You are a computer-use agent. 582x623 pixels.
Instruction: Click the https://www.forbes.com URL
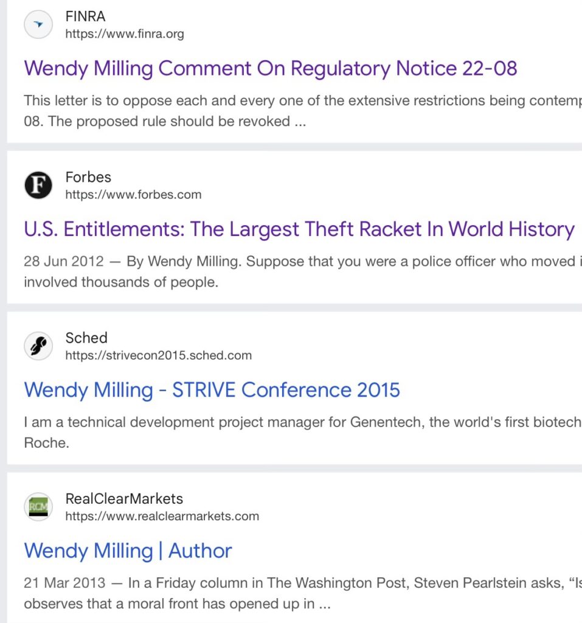click(133, 195)
